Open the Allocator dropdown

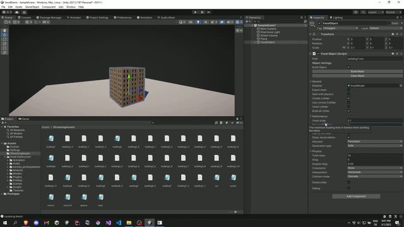click(x=374, y=141)
